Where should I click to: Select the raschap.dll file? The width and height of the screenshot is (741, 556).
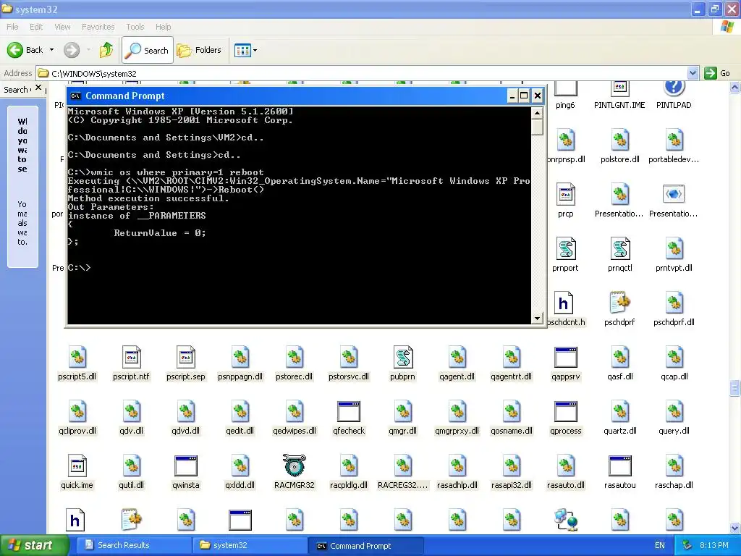tap(674, 472)
